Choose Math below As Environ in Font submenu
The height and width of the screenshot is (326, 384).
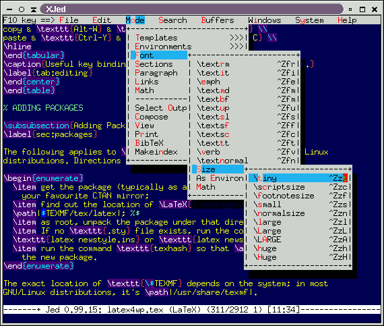218,187
